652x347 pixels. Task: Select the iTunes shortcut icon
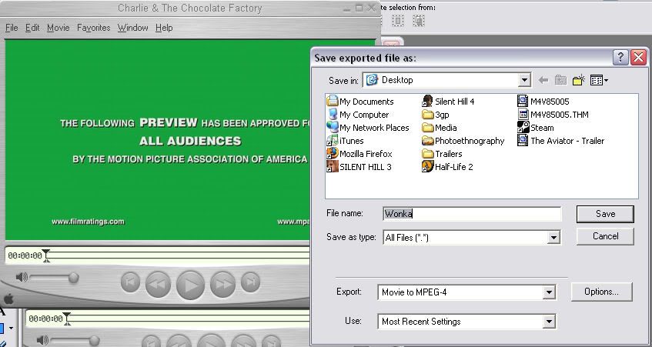(x=333, y=141)
